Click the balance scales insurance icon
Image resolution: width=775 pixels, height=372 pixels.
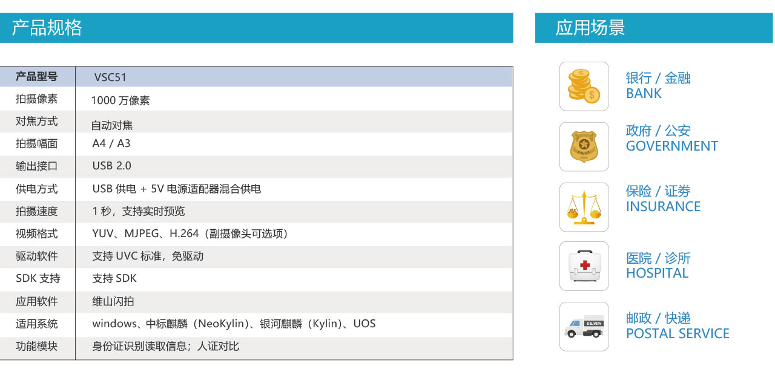pyautogui.click(x=584, y=207)
